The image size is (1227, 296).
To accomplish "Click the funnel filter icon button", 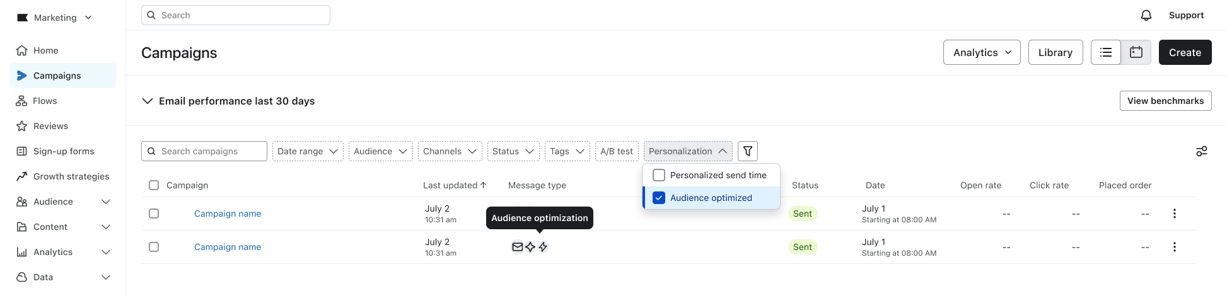I will [x=748, y=151].
